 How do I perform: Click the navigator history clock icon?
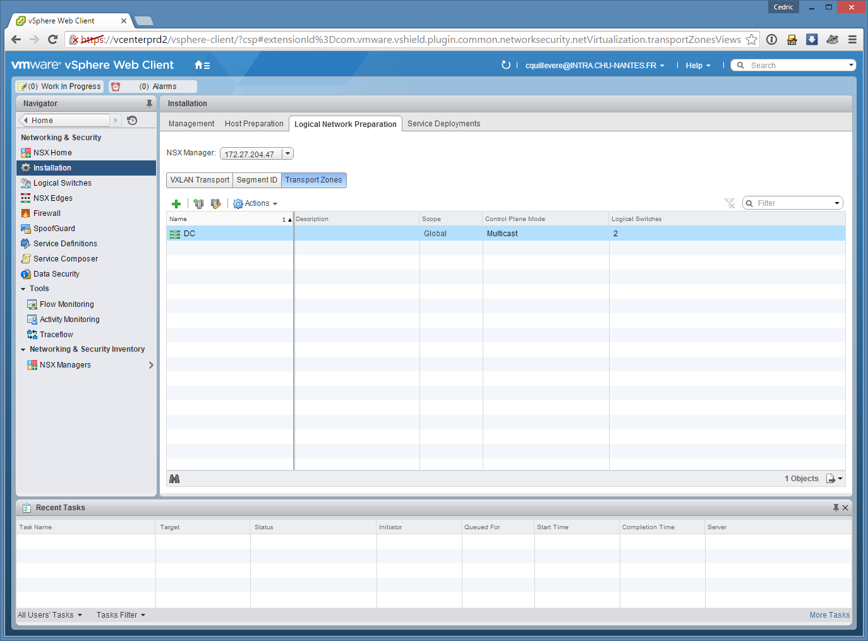click(132, 121)
